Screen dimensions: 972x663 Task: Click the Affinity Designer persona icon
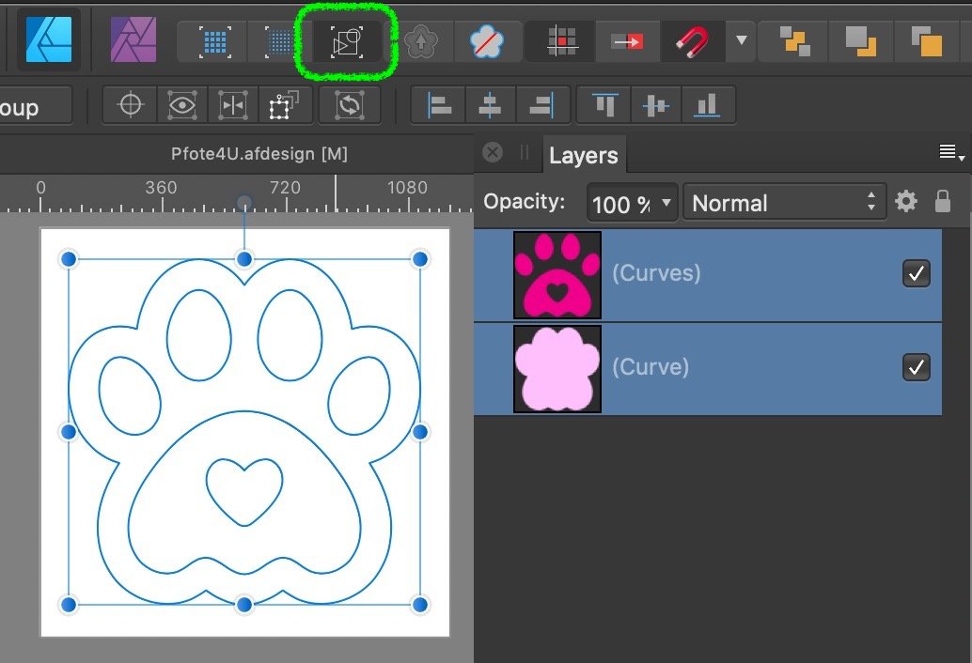[x=48, y=39]
